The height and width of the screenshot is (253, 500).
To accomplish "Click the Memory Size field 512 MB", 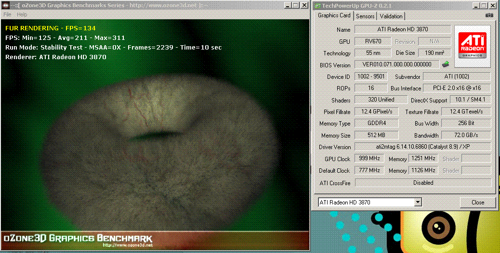I will click(377, 135).
